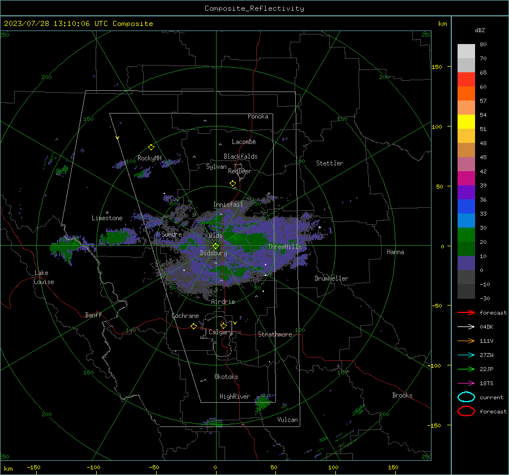Select the 36 dBZ purple color swatch
The width and height of the screenshot is (509, 475).
coord(466,192)
